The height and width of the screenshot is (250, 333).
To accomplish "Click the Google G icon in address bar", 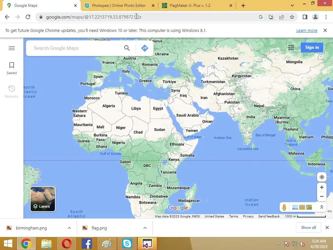I will coord(261,17).
